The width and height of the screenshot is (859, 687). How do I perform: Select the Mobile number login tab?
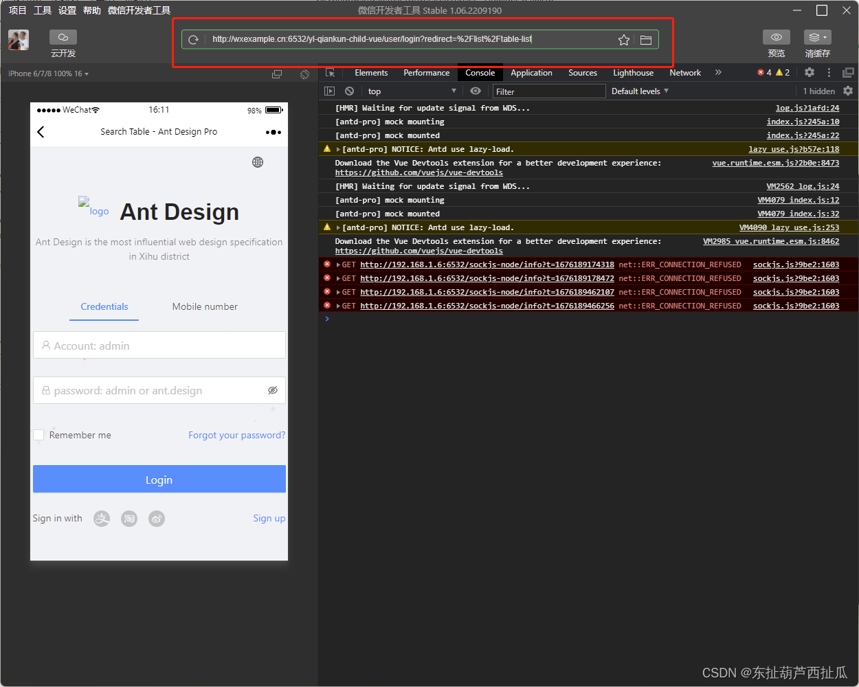pos(205,306)
